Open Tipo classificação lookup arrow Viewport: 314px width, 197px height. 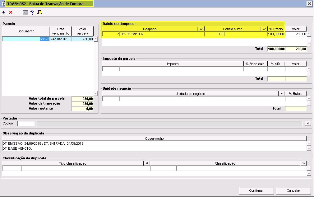tap(147, 163)
